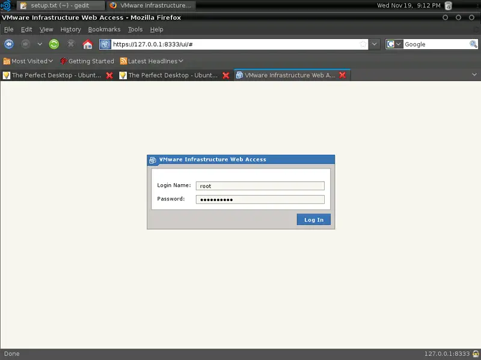Run search with the magnifying glass icon
Screen dimensions: 481x360
[473, 44]
